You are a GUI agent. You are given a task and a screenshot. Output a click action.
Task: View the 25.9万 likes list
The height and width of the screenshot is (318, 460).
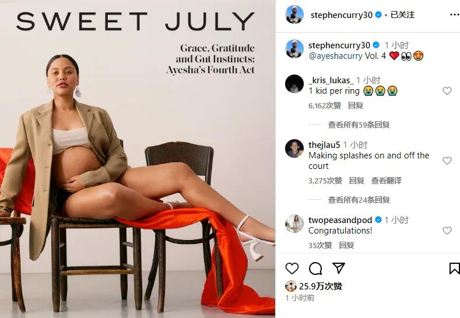point(320,286)
